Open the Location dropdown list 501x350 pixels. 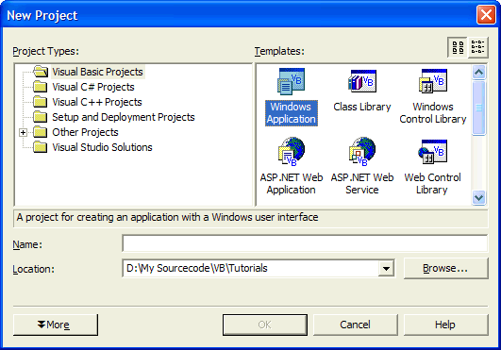click(386, 269)
